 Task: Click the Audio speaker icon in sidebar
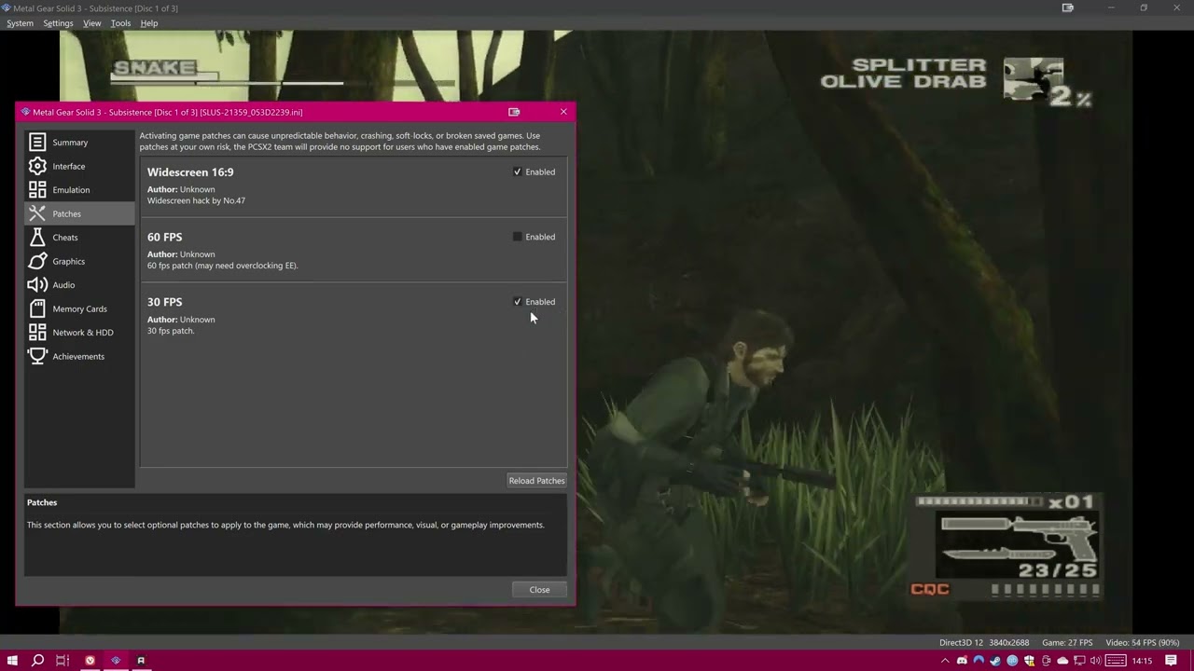[x=37, y=285]
